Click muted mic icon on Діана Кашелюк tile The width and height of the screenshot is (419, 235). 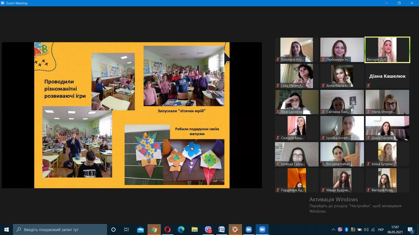368,86
